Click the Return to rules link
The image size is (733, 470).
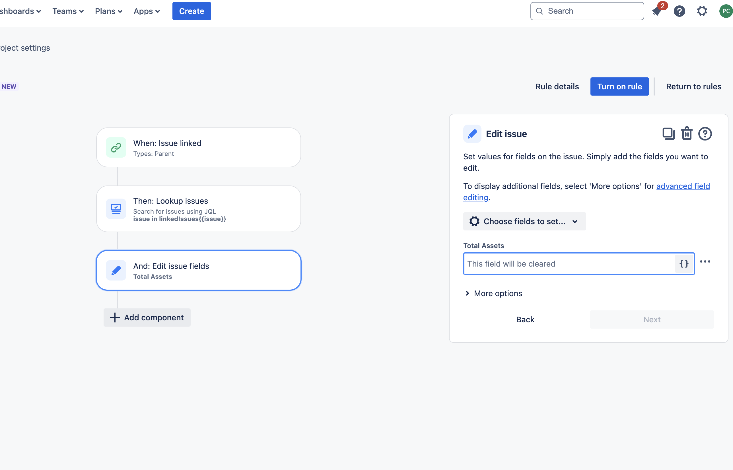(x=693, y=87)
